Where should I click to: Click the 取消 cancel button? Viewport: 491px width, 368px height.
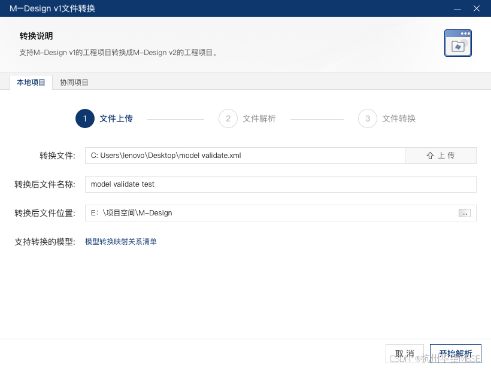coord(405,354)
